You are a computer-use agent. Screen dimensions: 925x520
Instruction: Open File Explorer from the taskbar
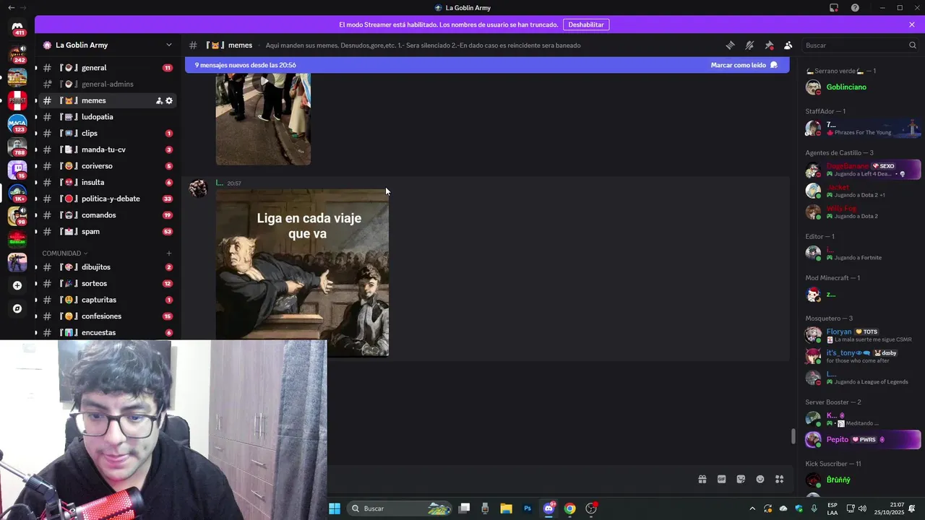(x=506, y=508)
